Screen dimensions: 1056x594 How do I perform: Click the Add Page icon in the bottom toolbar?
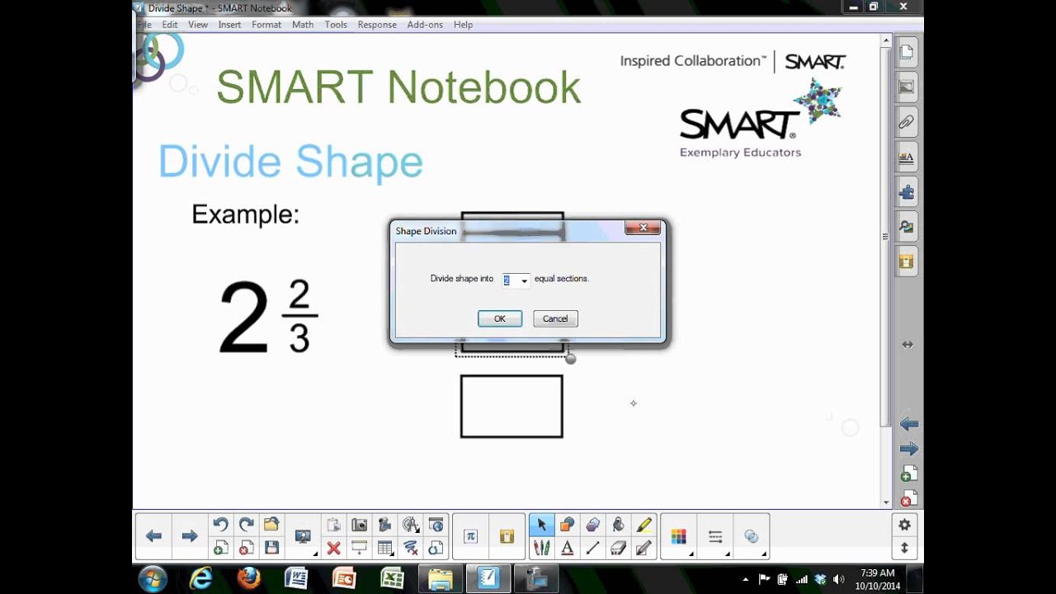tap(220, 548)
